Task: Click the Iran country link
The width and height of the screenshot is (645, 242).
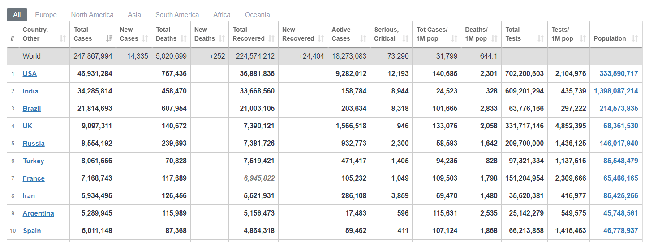Action: point(29,196)
